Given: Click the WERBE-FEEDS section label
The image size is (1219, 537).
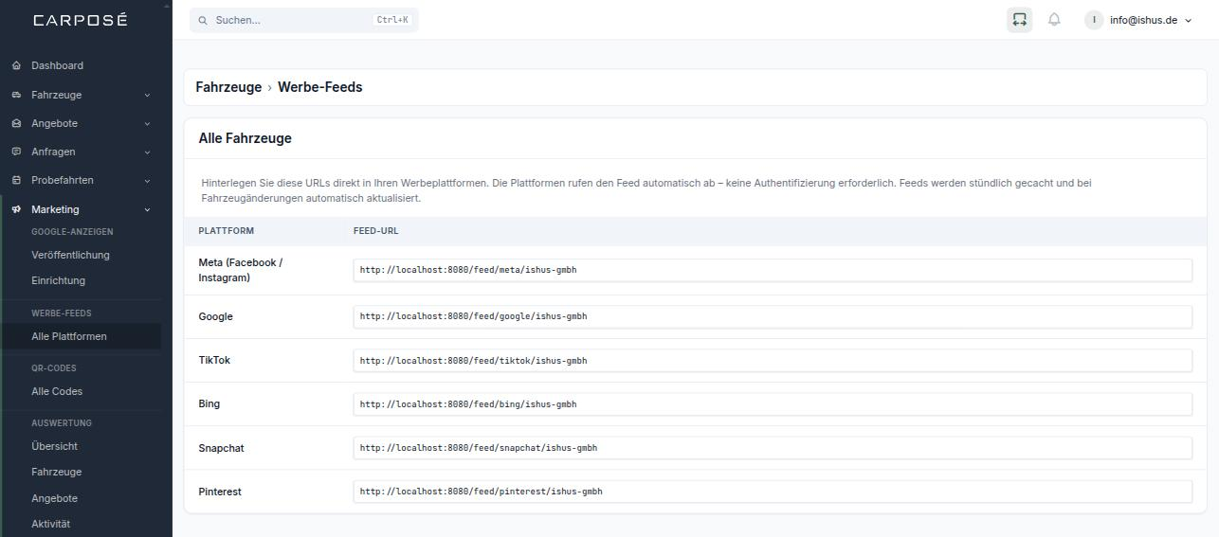Looking at the screenshot, I should [62, 313].
